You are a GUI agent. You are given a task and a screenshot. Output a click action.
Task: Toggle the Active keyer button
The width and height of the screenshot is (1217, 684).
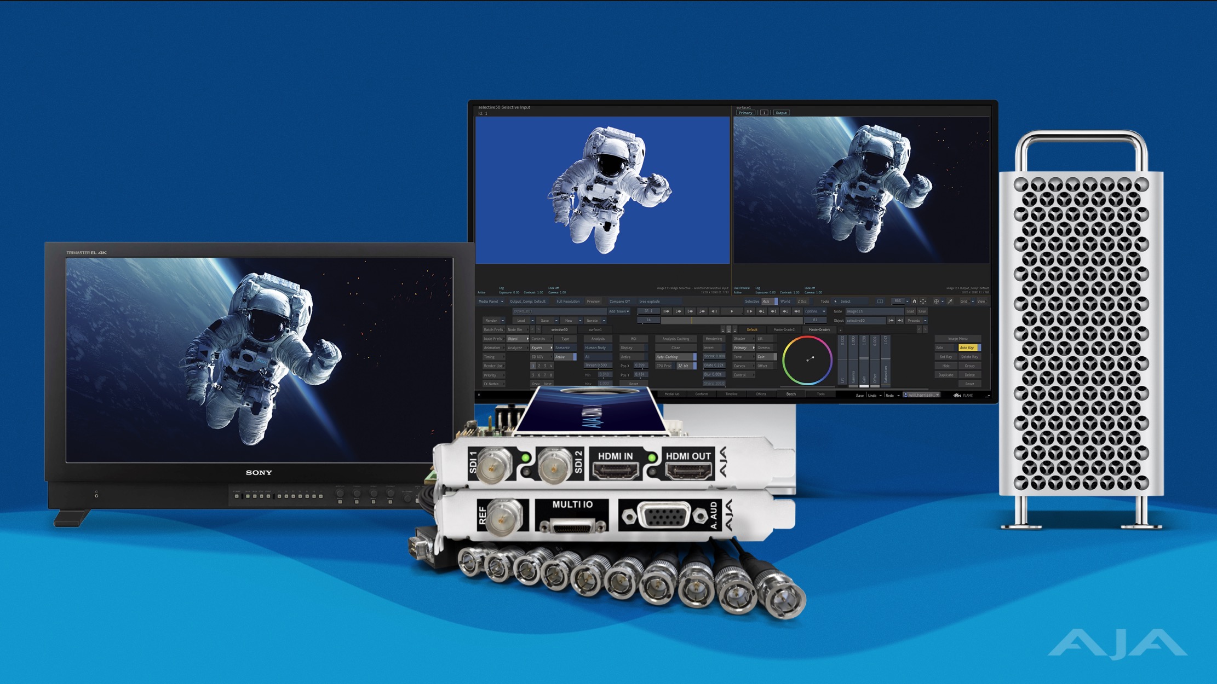(x=564, y=357)
